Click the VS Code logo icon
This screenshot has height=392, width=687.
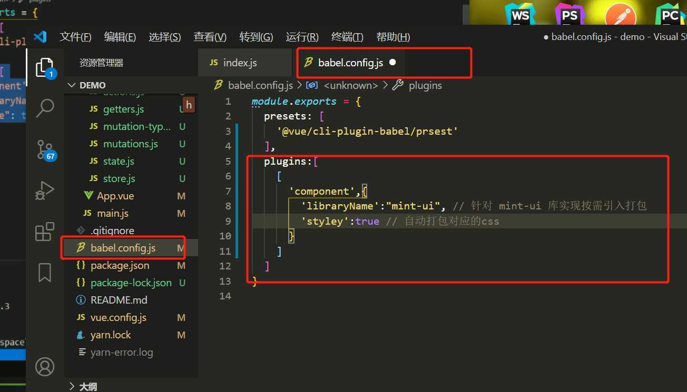click(x=40, y=37)
